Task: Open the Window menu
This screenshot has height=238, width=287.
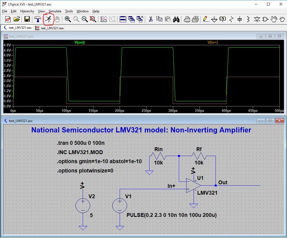Action: coord(82,11)
